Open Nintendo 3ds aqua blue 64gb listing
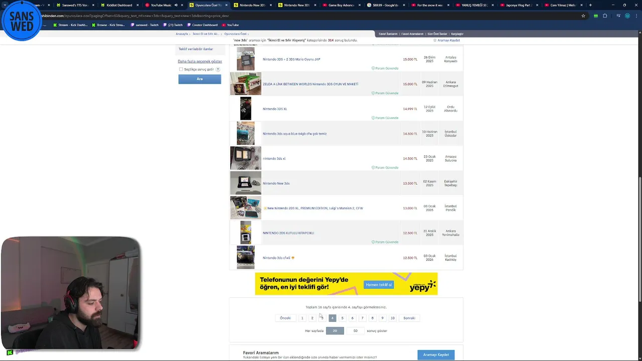Viewport: 642px width, 361px height. click(x=294, y=134)
